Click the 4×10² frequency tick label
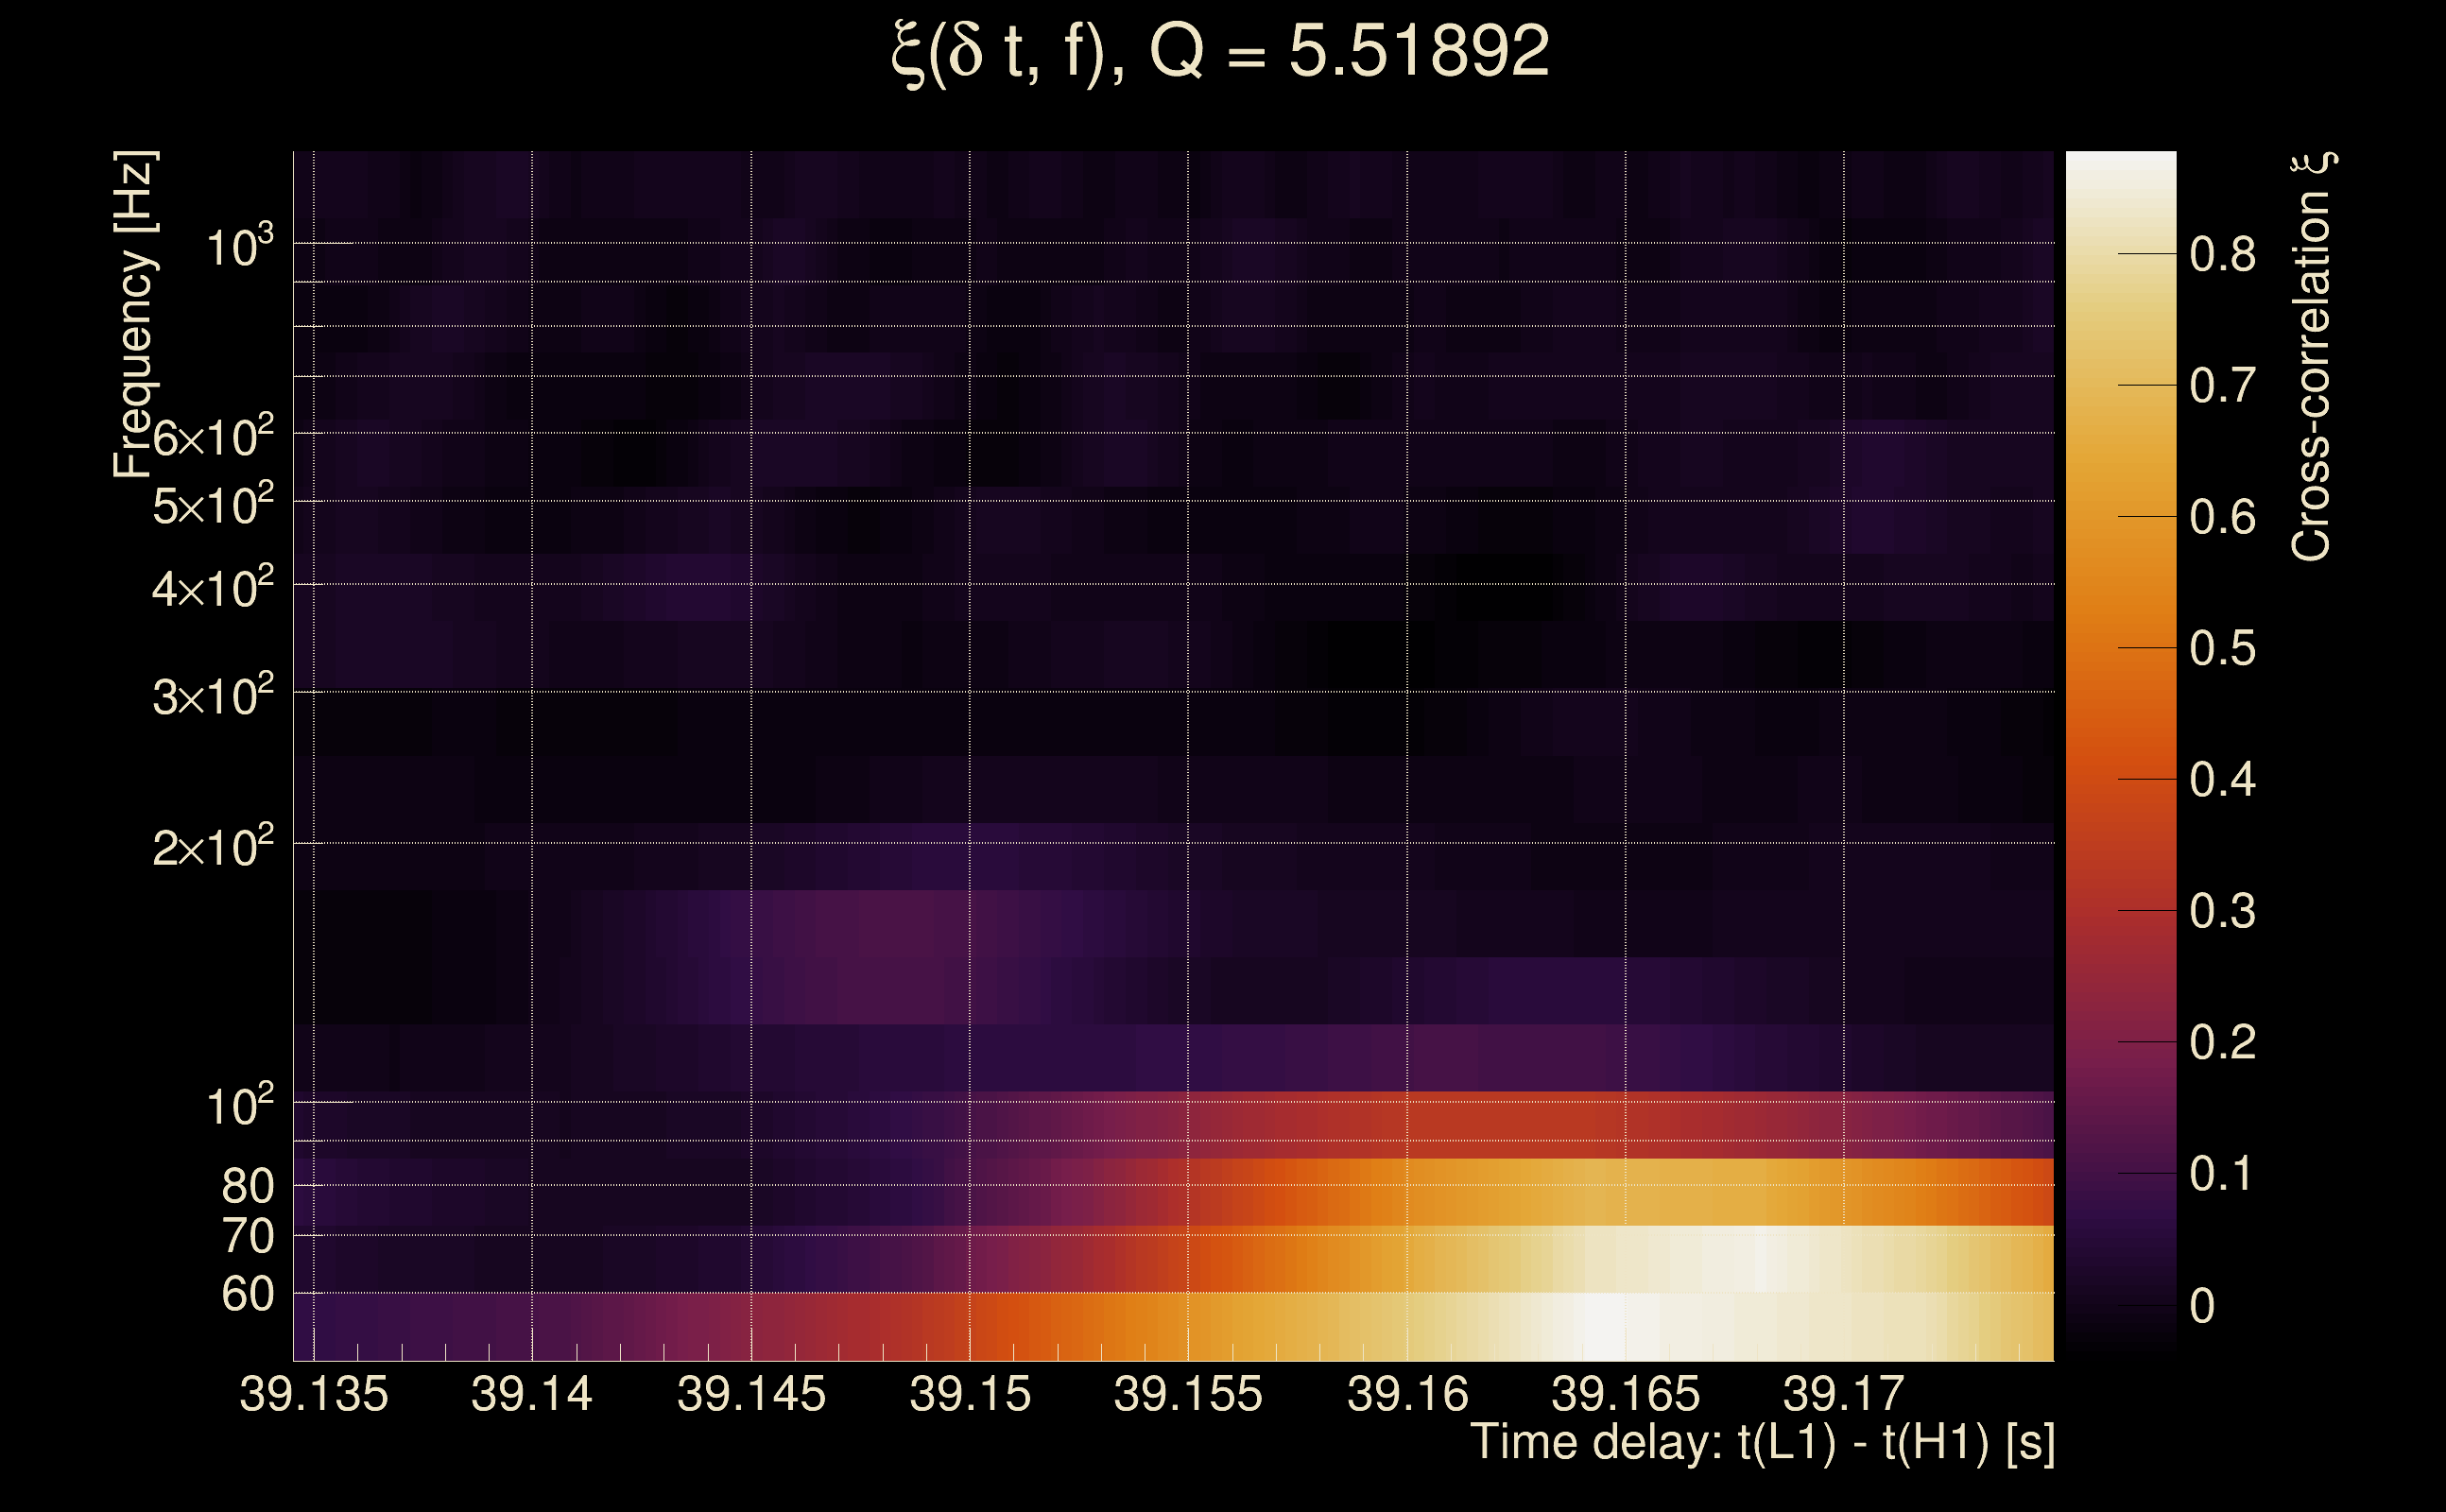 click(x=212, y=588)
